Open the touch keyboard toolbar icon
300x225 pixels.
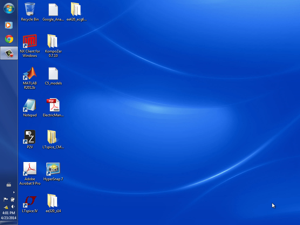coord(9,185)
